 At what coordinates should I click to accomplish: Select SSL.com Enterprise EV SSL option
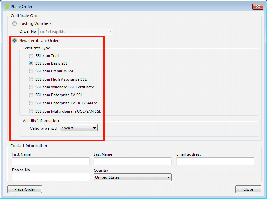(31, 95)
